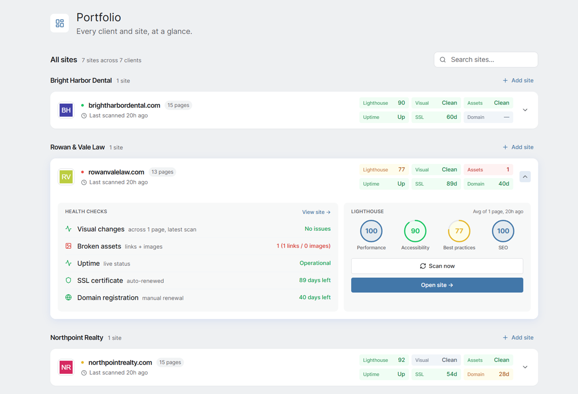Click clock icon under rowanvalelaw.com

point(84,182)
